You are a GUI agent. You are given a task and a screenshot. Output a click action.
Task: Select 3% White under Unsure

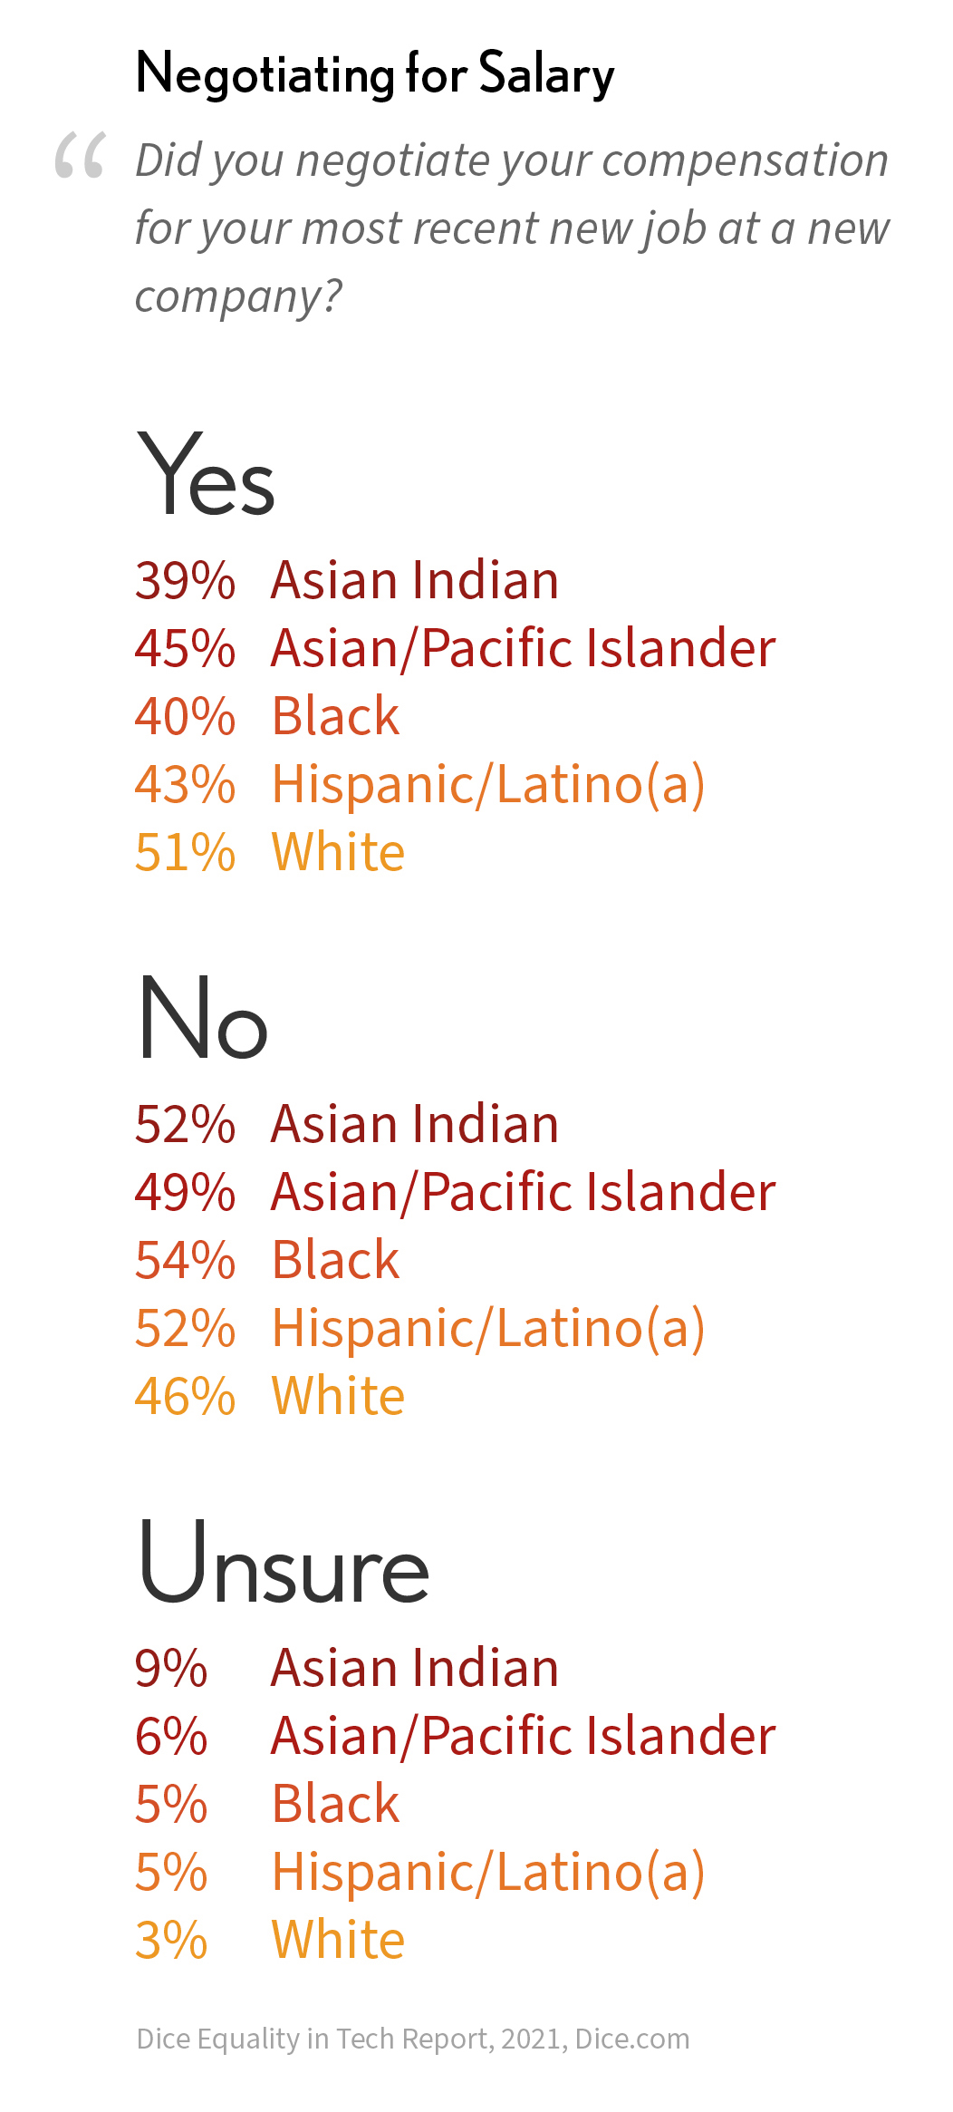coord(270,1940)
